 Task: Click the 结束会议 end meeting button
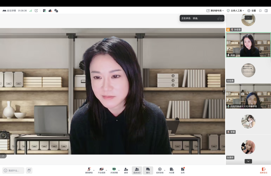[263, 170]
